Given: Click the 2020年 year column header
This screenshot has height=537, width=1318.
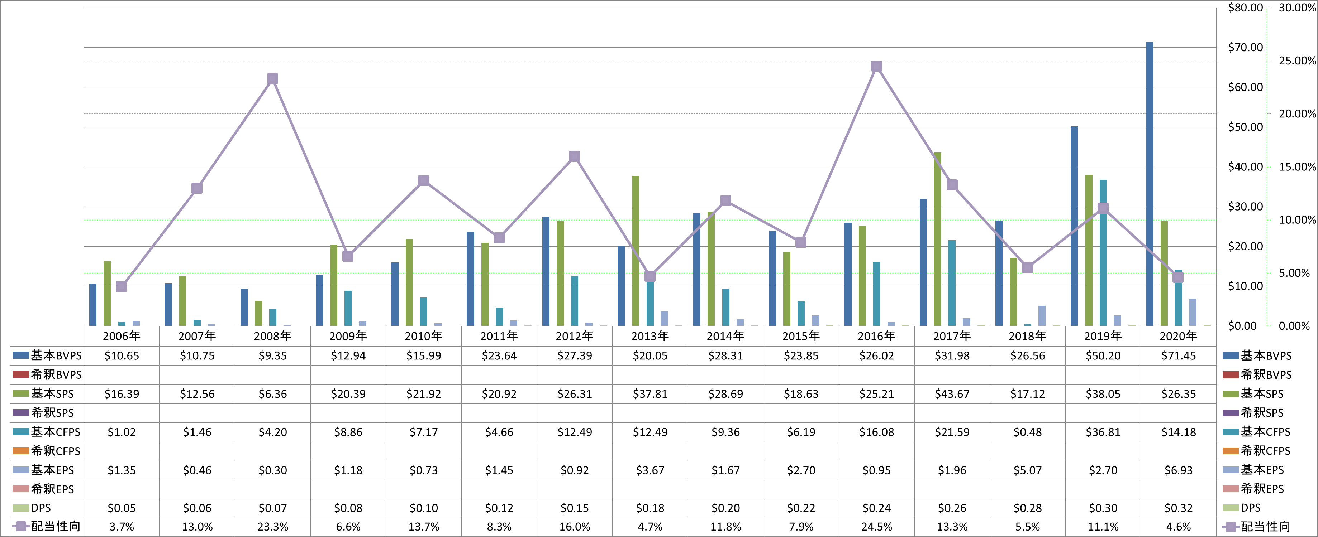Looking at the screenshot, I should [x=1178, y=336].
